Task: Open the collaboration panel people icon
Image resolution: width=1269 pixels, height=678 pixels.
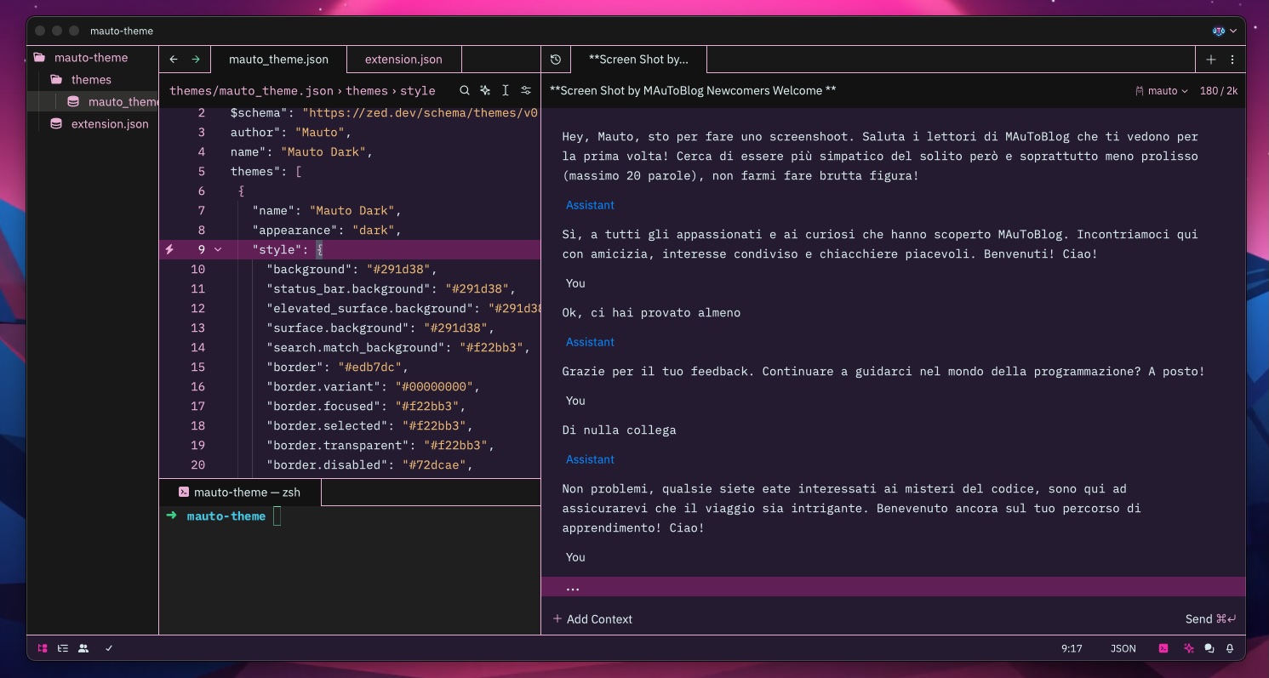Action: (x=83, y=648)
